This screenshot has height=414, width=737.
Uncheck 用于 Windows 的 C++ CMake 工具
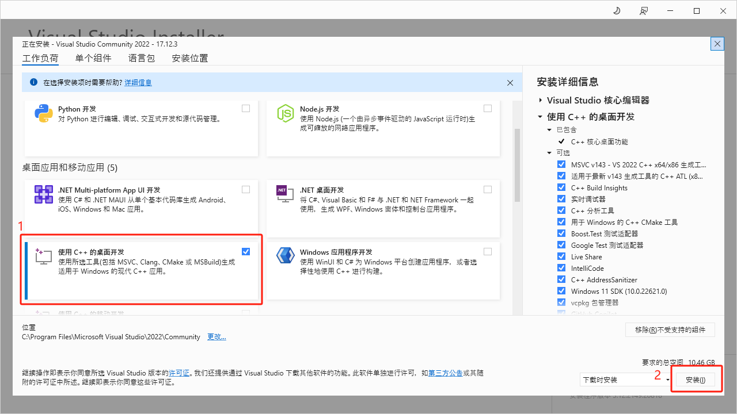click(561, 222)
